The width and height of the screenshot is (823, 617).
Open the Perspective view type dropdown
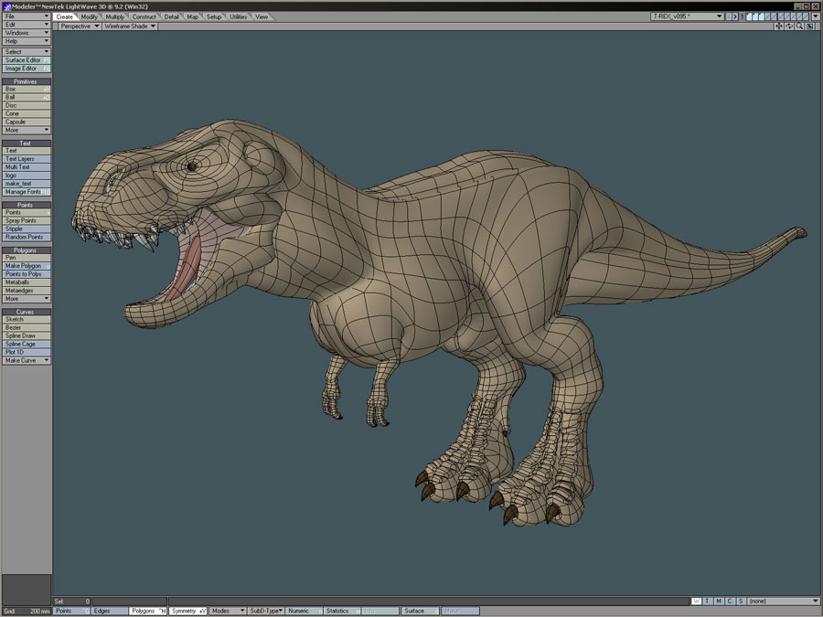click(80, 27)
